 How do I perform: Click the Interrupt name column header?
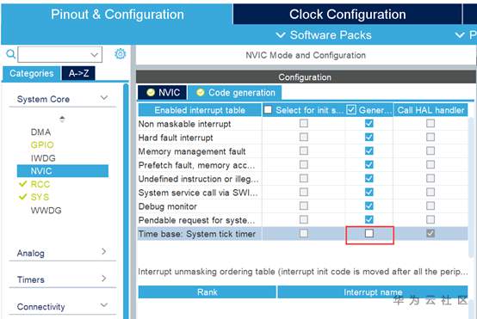[x=373, y=292]
